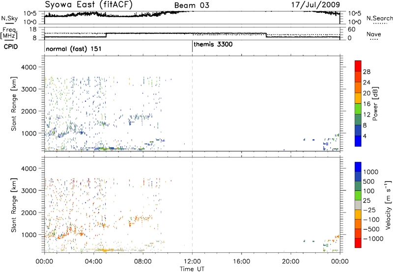Click the '16:00' time tick label
The height and width of the screenshot is (272, 393).
pos(241,262)
